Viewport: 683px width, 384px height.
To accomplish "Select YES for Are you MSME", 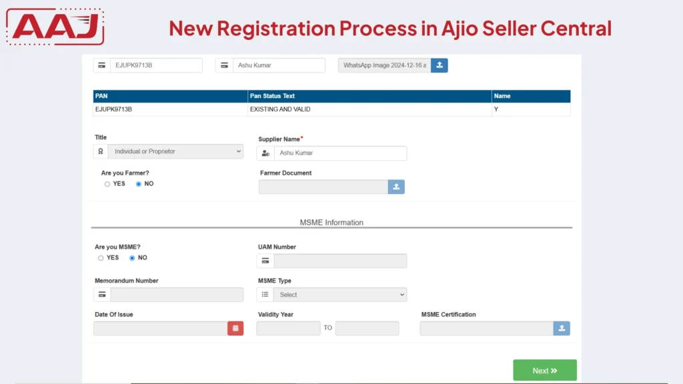I will 101,257.
